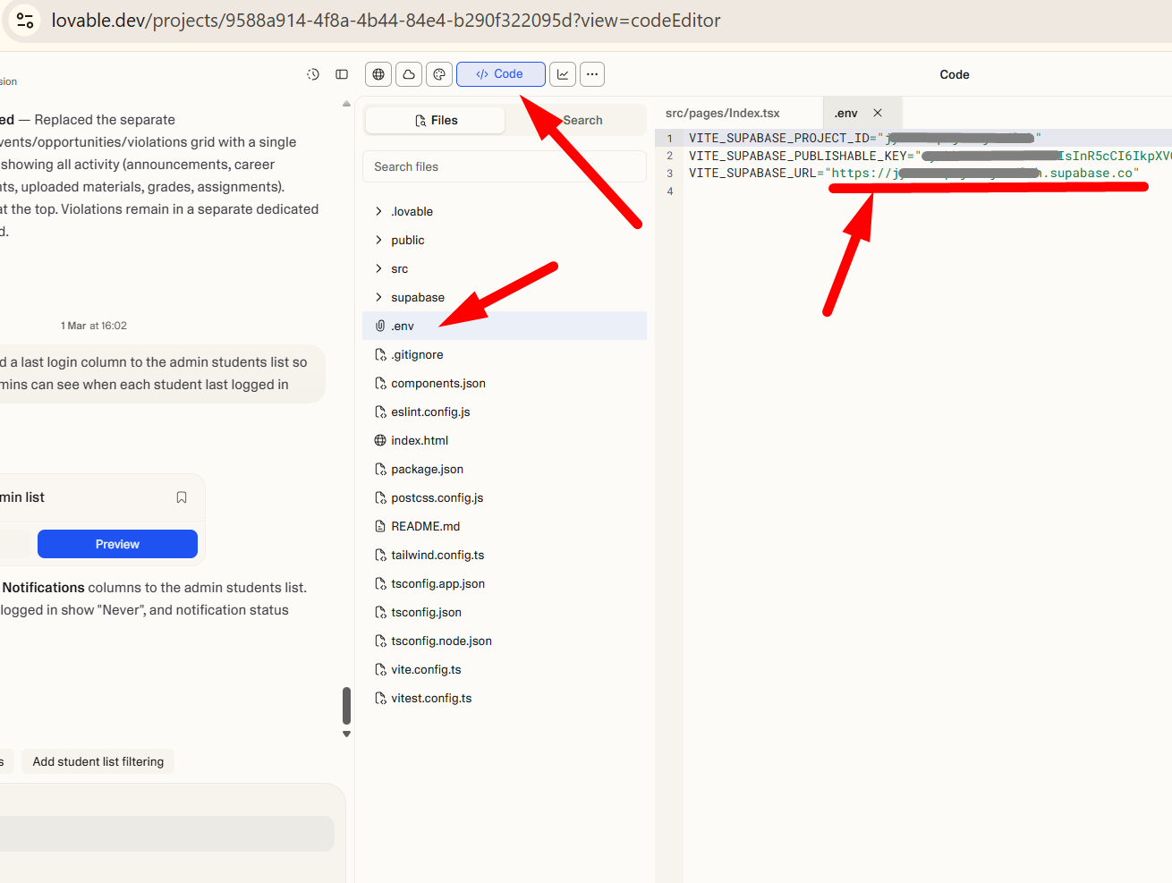Switch to the Search panel
The width and height of the screenshot is (1172, 883).
click(x=582, y=119)
